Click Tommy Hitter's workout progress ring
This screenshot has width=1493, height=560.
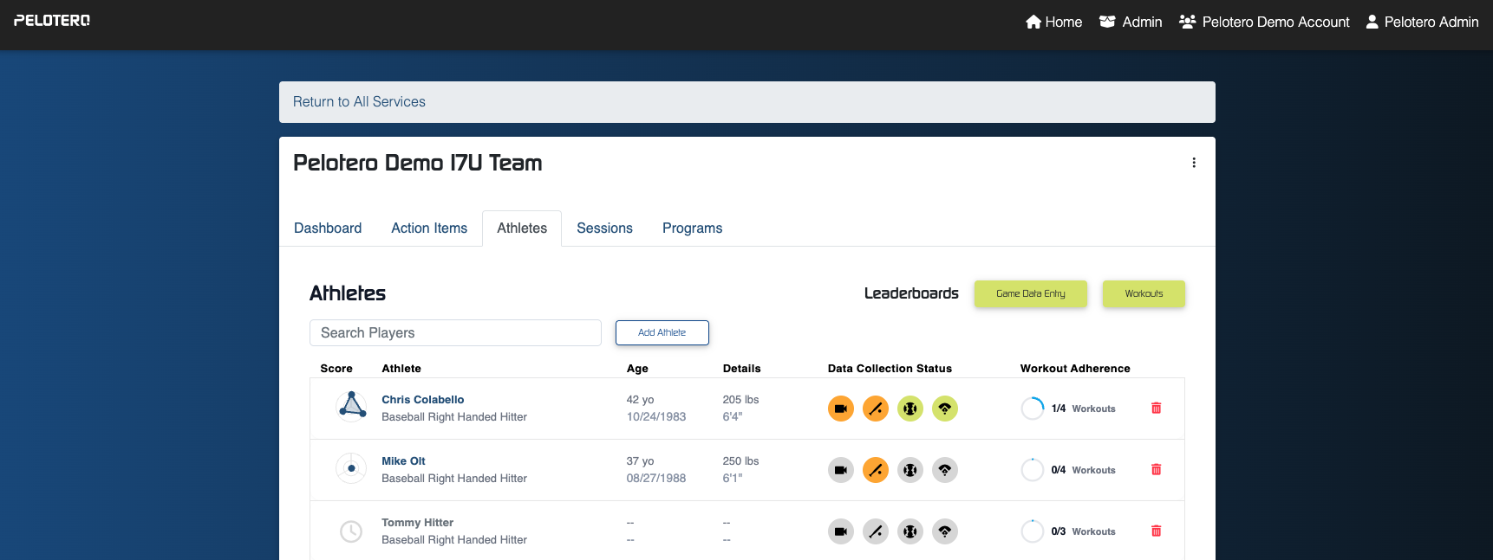pyautogui.click(x=1033, y=531)
